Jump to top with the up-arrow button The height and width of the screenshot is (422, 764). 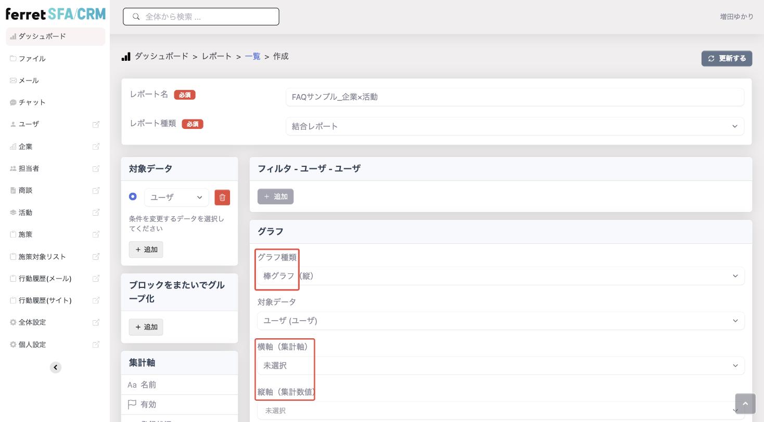745,404
